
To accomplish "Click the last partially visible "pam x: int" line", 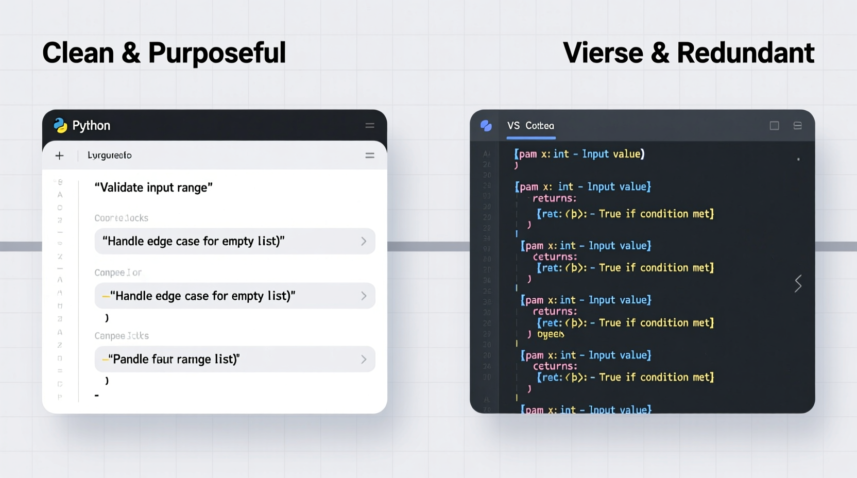I will pos(586,409).
